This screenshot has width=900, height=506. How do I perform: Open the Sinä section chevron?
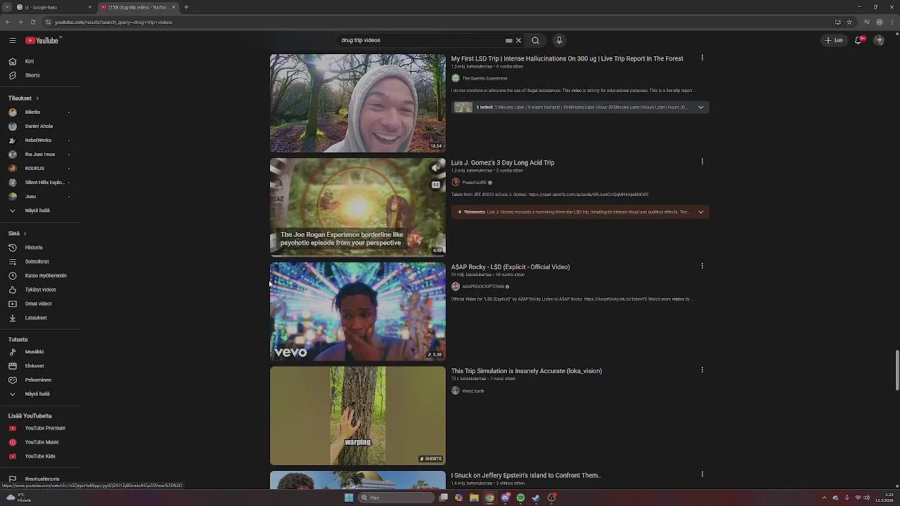25,233
